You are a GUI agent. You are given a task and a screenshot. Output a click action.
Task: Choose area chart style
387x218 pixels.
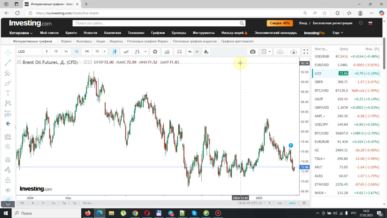tap(126, 51)
